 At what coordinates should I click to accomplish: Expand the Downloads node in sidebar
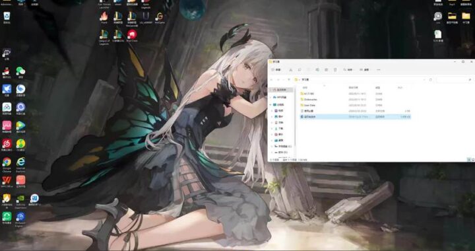point(272,129)
